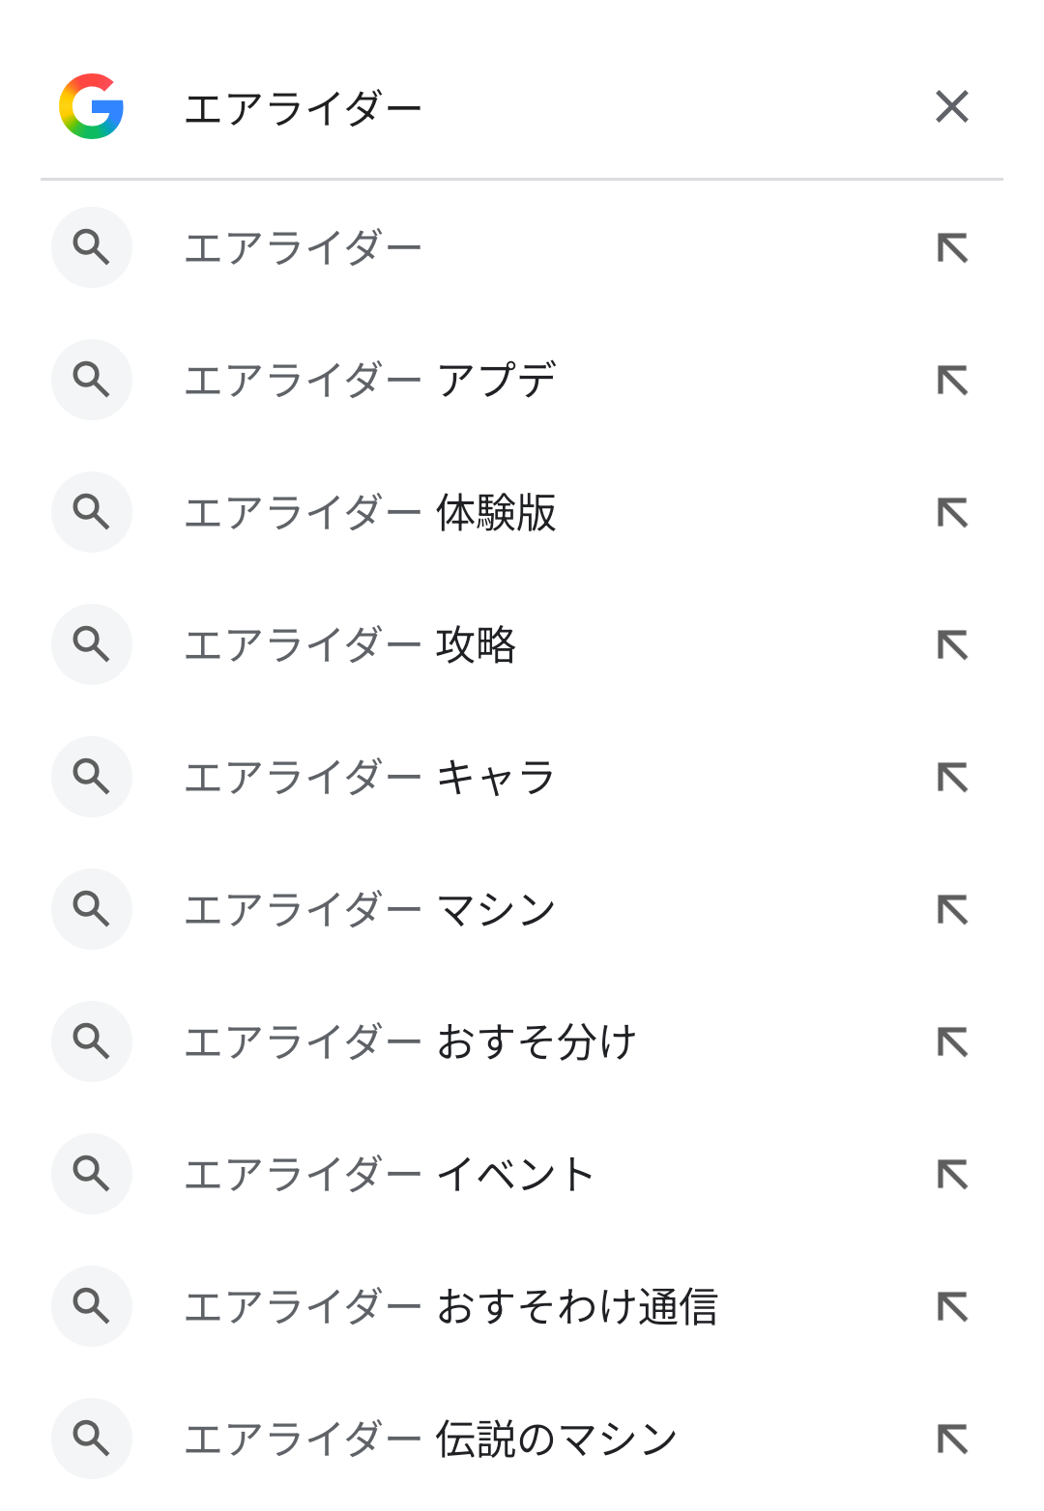Click the search icon beside エアライダー アプデ

click(92, 380)
